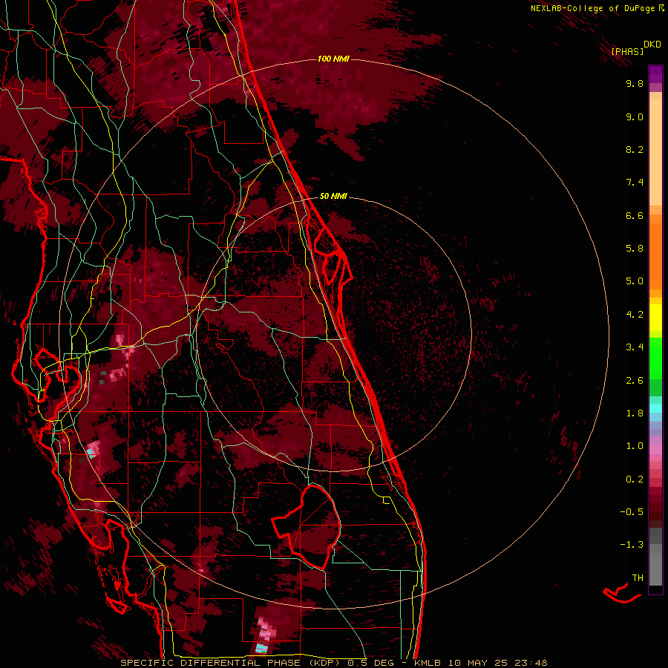Click the "100 NMI" range ring label

click(x=333, y=59)
